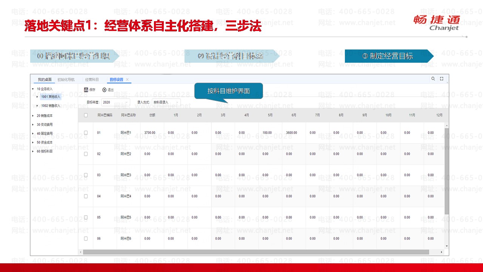Select 40 固定费用 in the tree
The height and width of the screenshot is (272, 483).
45,133
